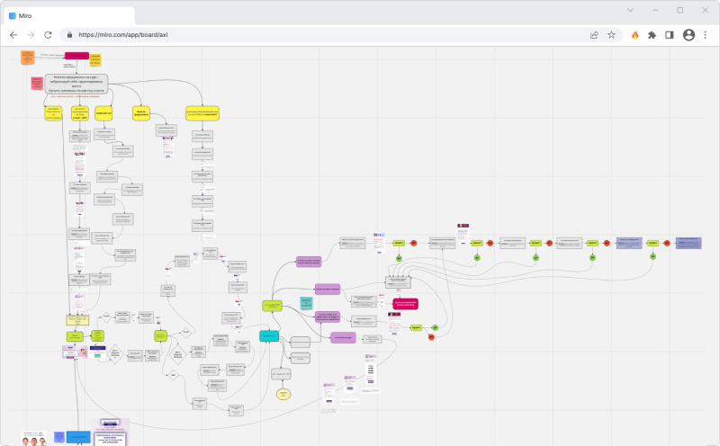The height and width of the screenshot is (446, 720).
Task: Select the orange sticky note on board
Action: pyautogui.click(x=27, y=58)
